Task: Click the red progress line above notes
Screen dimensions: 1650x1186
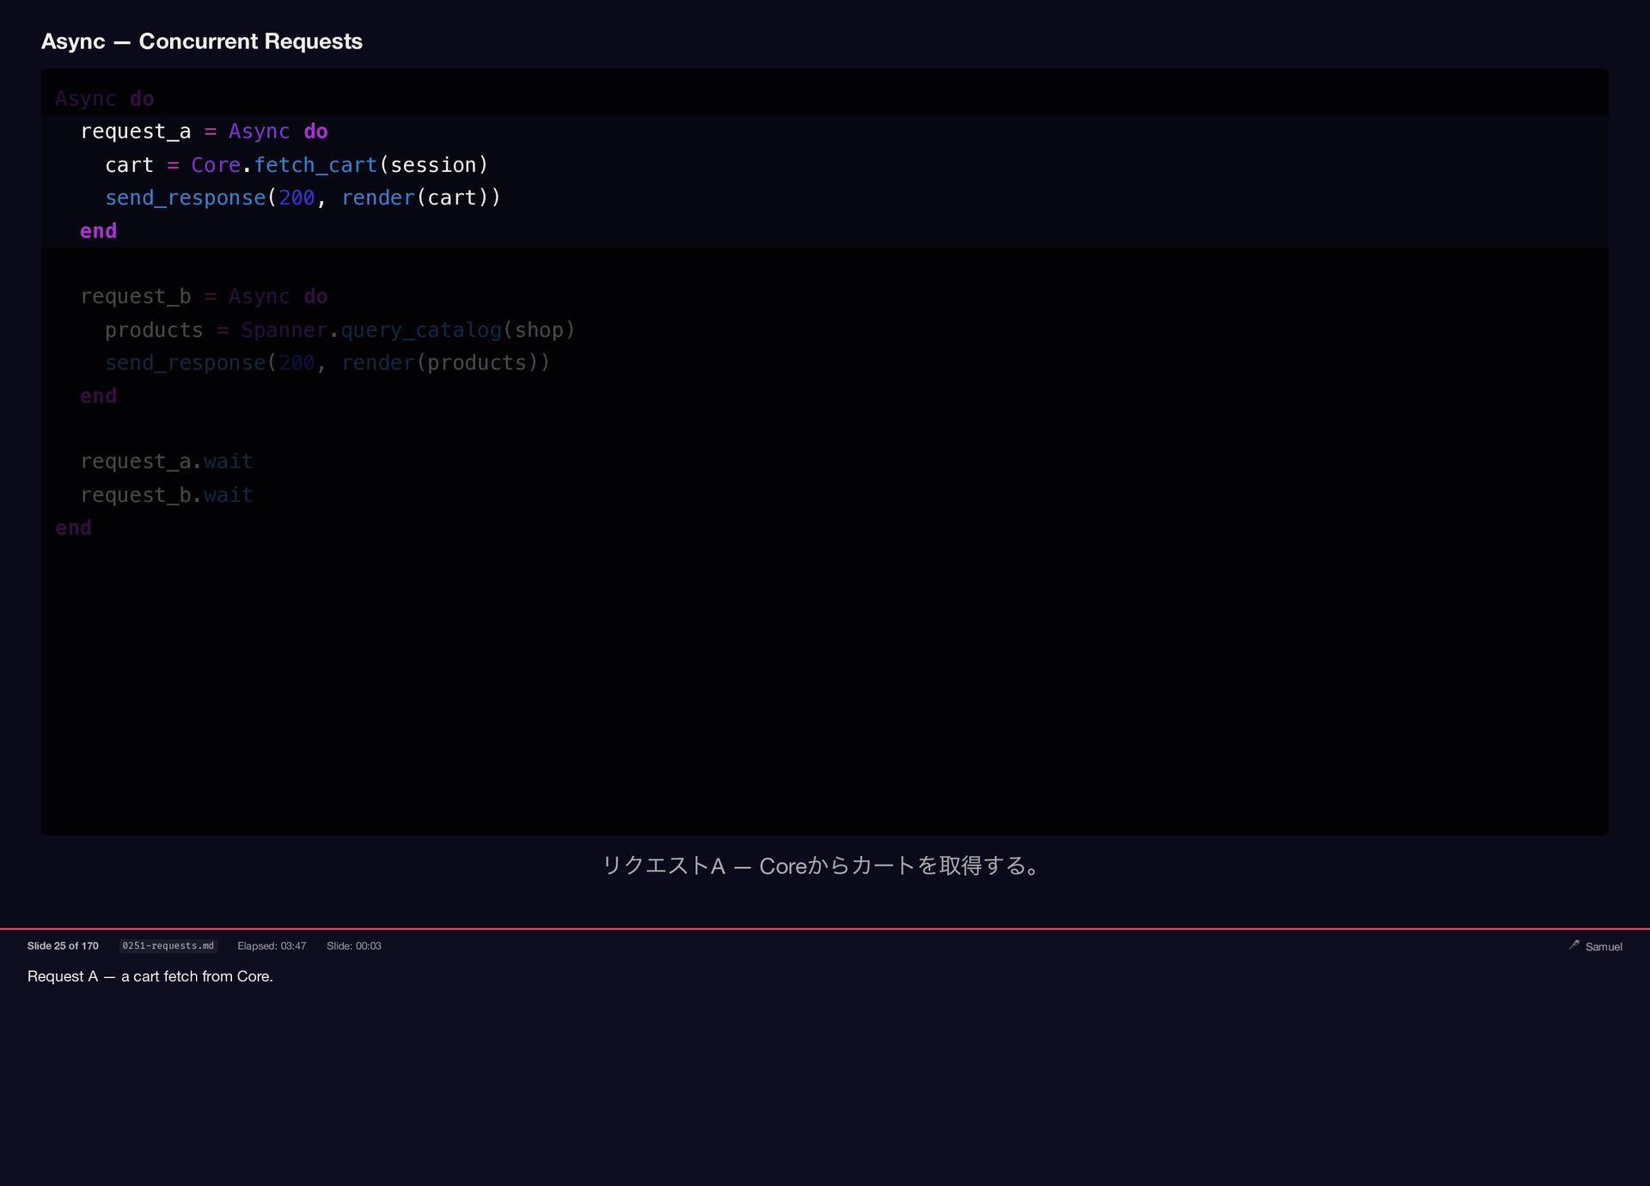Action: coord(825,929)
